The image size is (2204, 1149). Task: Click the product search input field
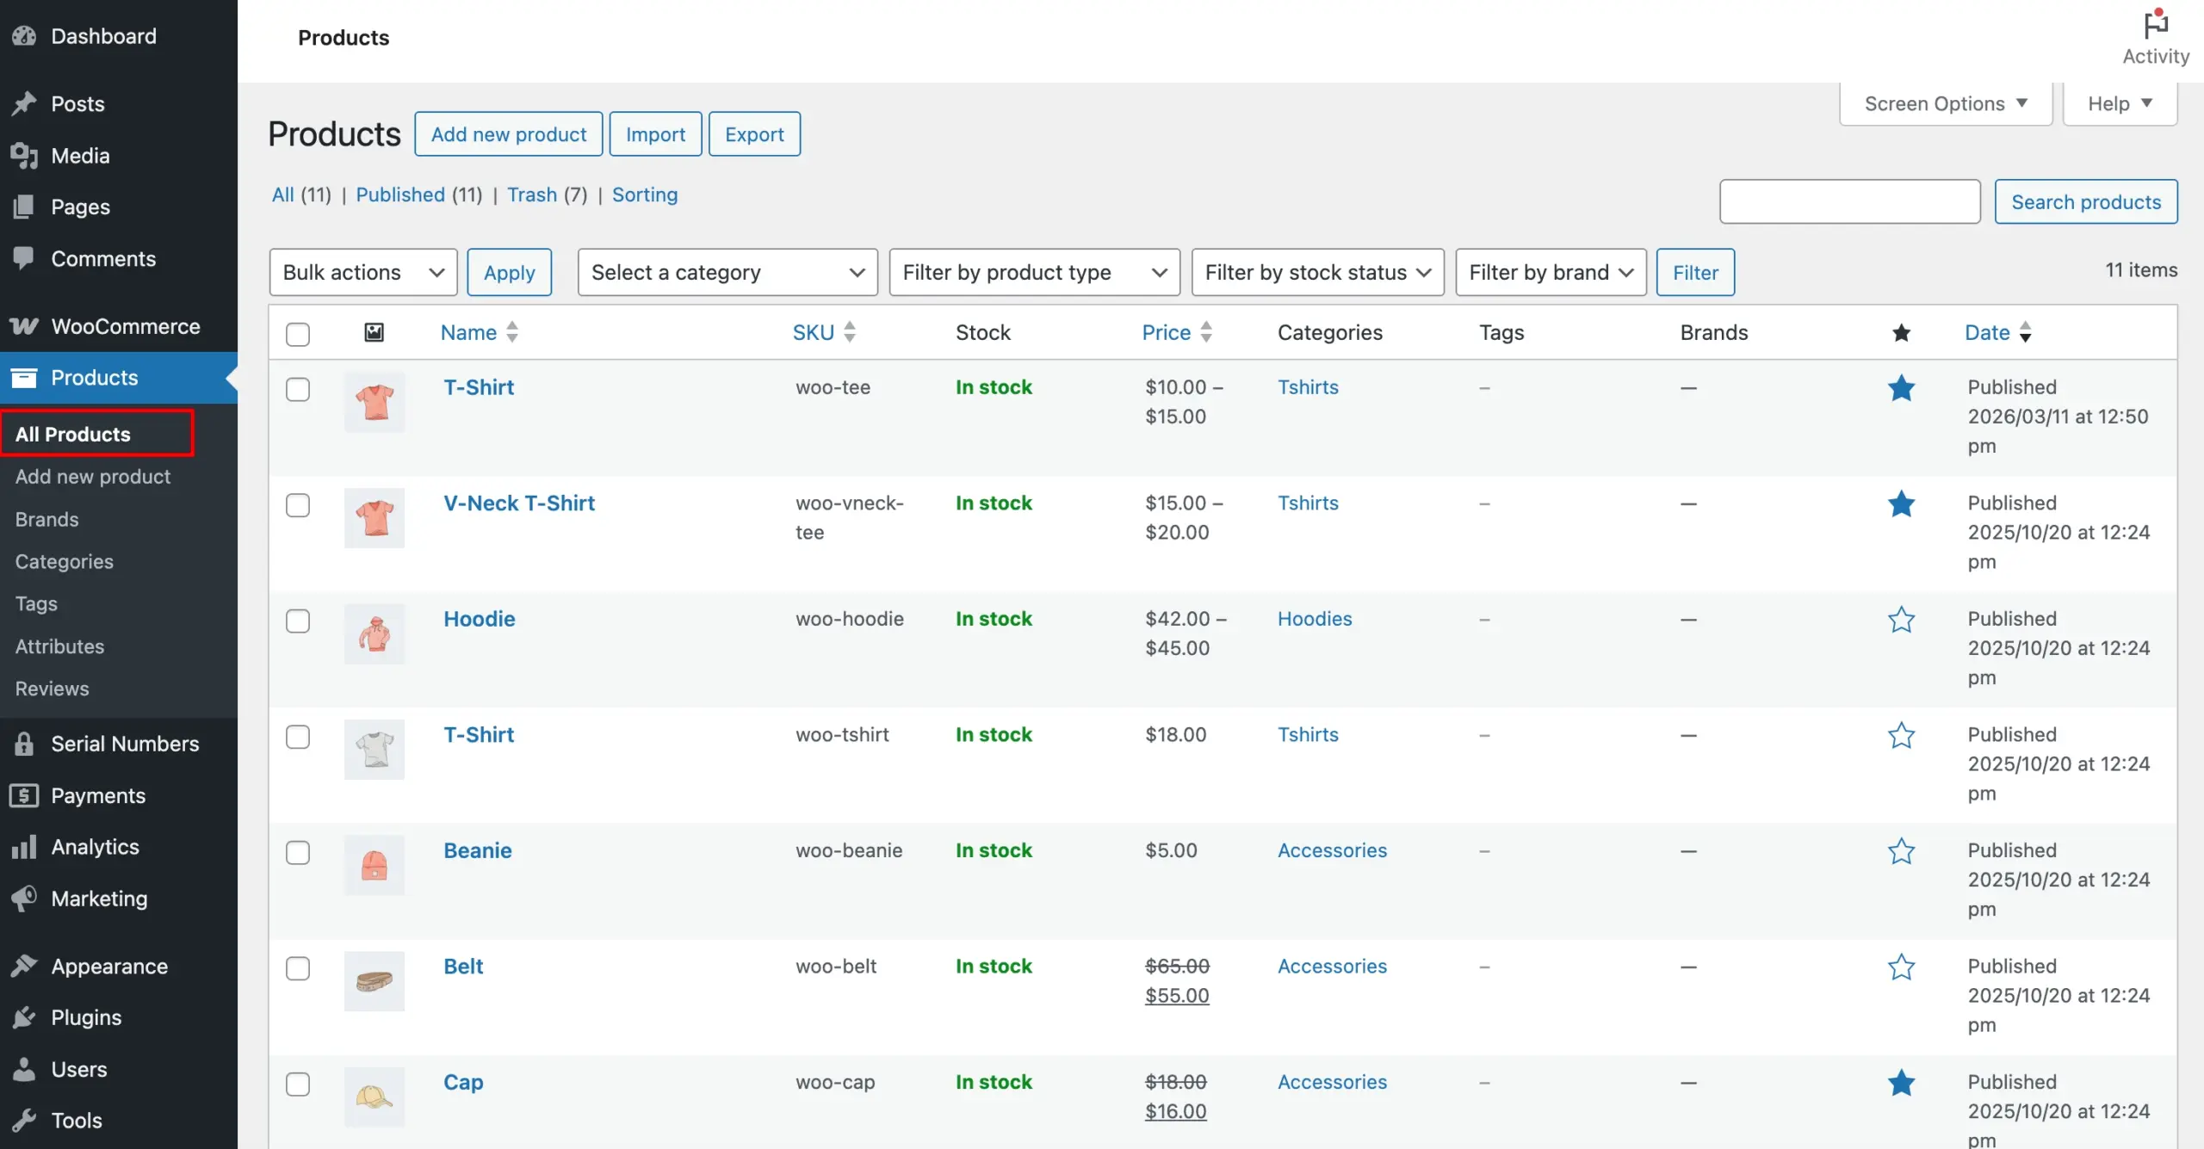pyautogui.click(x=1850, y=201)
